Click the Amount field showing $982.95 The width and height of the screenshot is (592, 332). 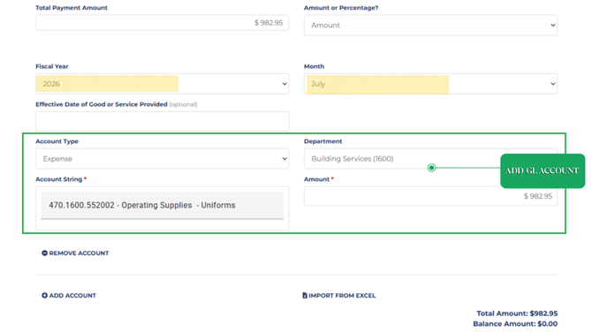430,196
